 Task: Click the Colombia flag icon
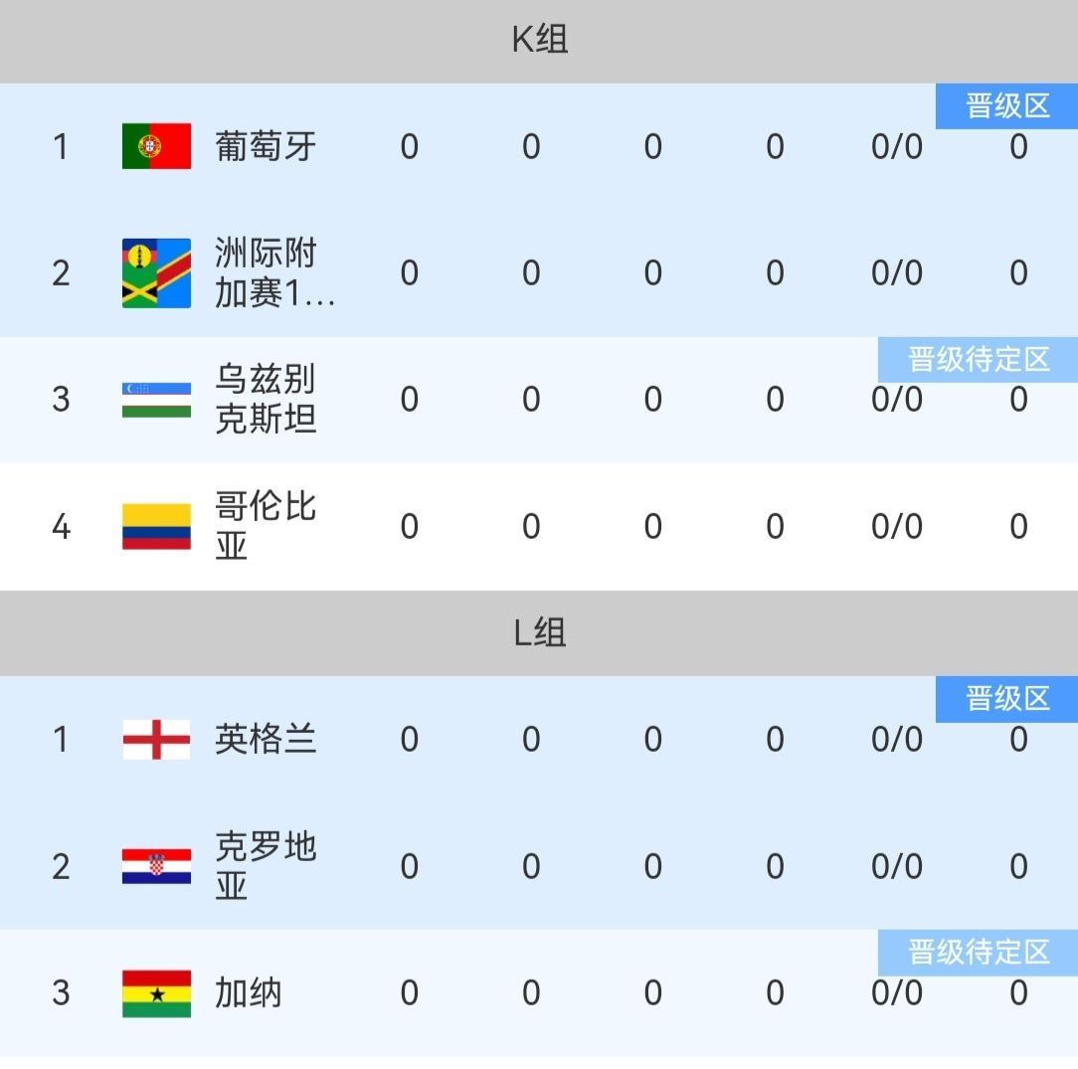coord(156,526)
